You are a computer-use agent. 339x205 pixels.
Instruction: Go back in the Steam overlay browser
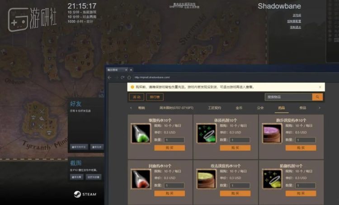pyautogui.click(x=110, y=77)
